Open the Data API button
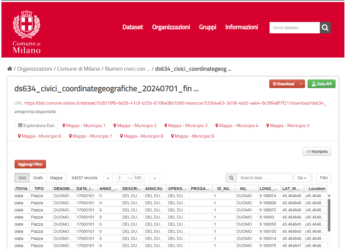Screen dimensions: 351x249 (321, 84)
